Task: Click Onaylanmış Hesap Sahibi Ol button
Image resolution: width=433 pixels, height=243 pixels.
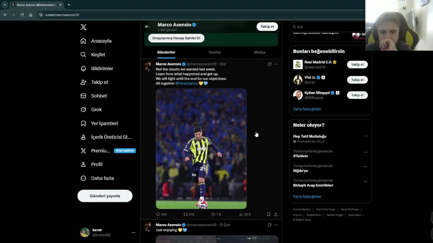Action: click(x=176, y=38)
